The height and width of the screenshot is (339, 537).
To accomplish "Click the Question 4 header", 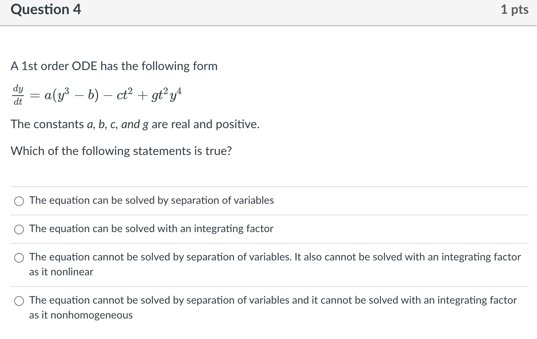I will [x=45, y=10].
